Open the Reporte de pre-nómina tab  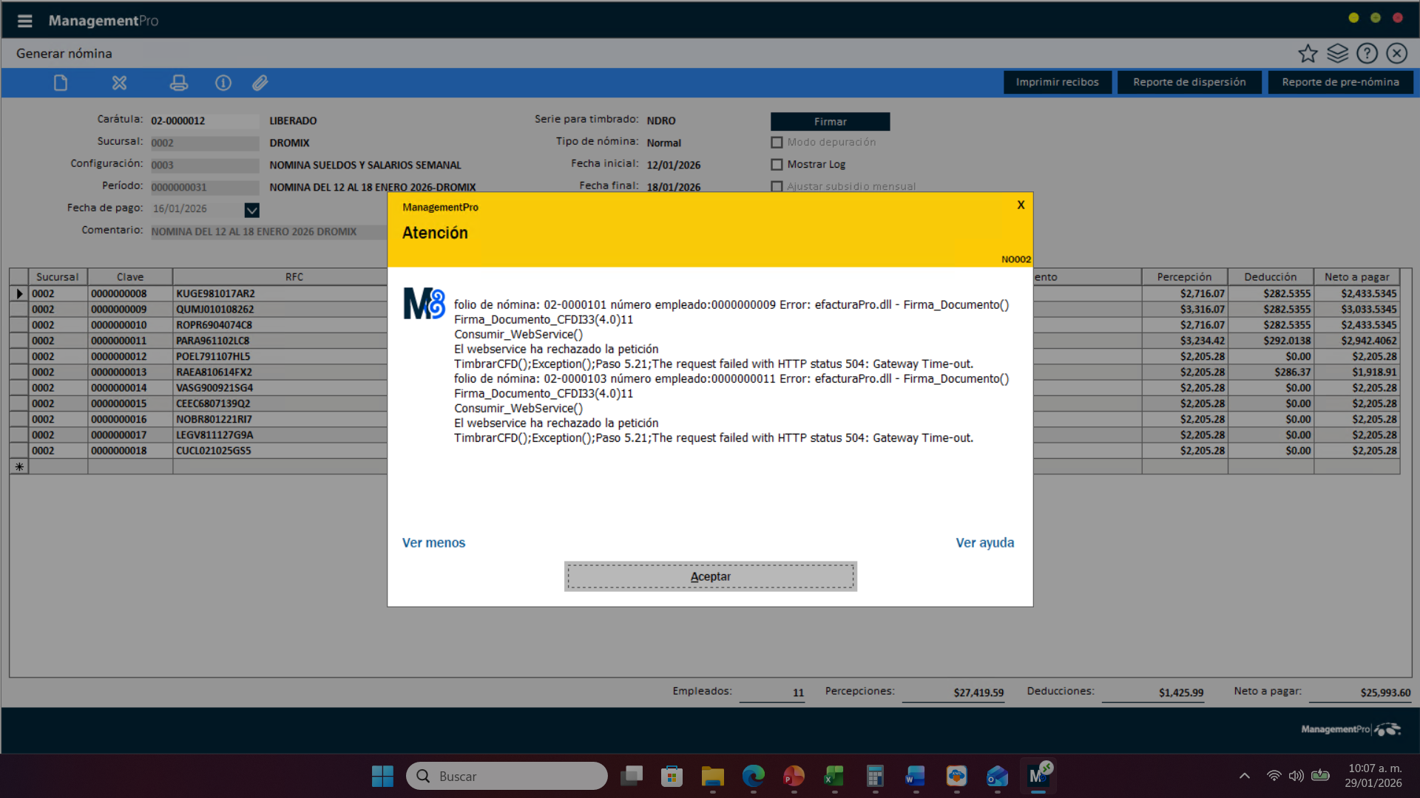1340,82
